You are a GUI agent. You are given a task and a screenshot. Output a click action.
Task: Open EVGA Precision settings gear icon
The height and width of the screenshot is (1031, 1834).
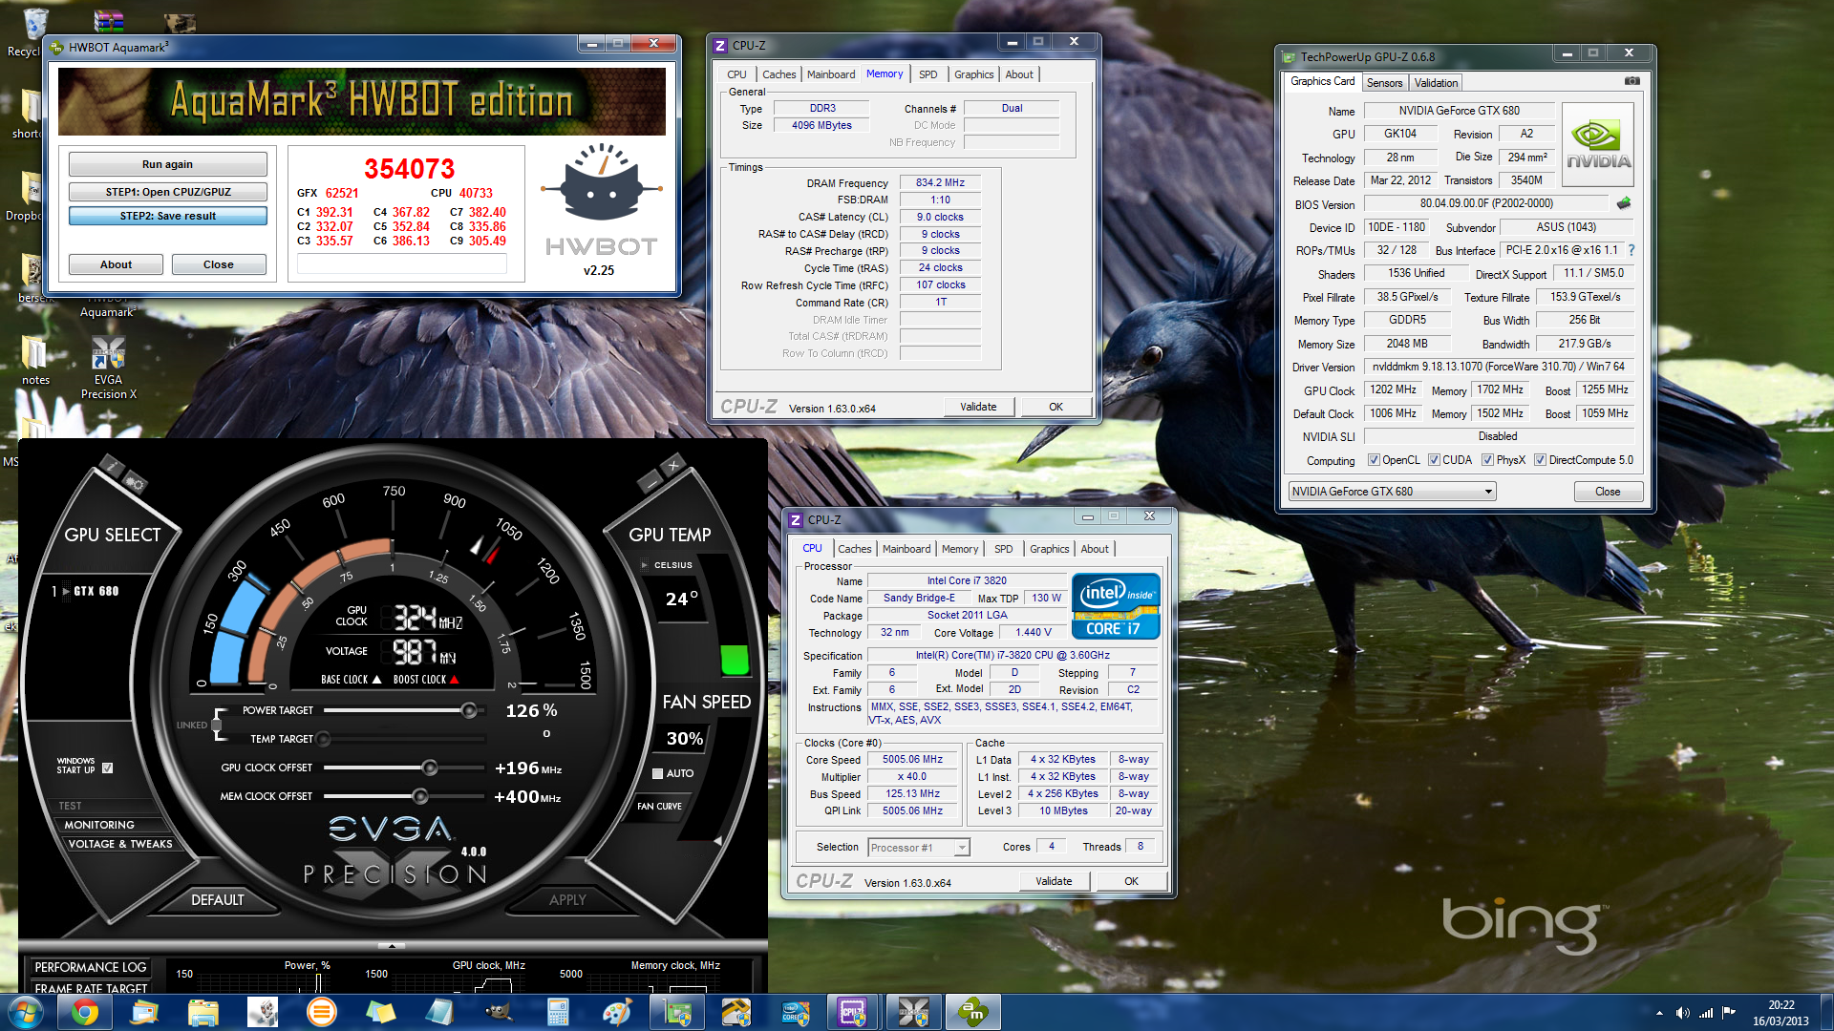(135, 483)
